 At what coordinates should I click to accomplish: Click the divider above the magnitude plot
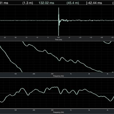pyautogui.click(x=57, y=78)
